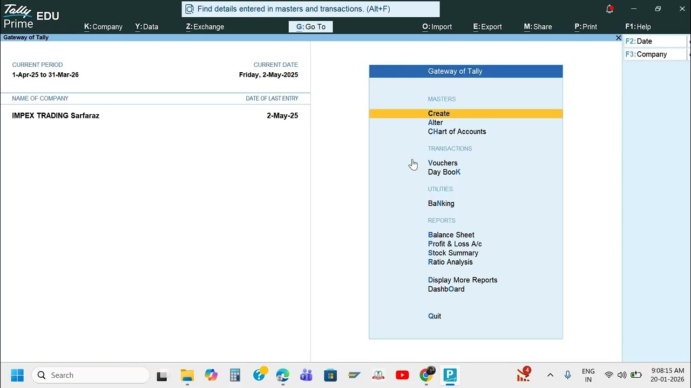Open YouTube from the taskbar
This screenshot has width=691, height=388.
pos(402,376)
